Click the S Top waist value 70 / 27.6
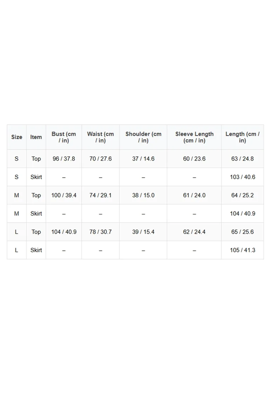270x405 pixels. [100, 159]
